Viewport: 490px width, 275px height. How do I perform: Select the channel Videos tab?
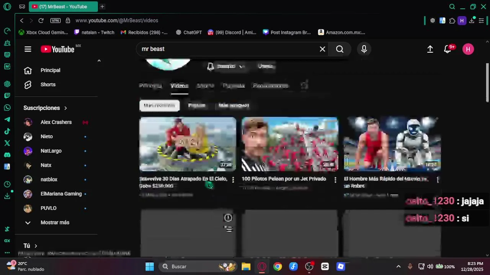pos(179,86)
